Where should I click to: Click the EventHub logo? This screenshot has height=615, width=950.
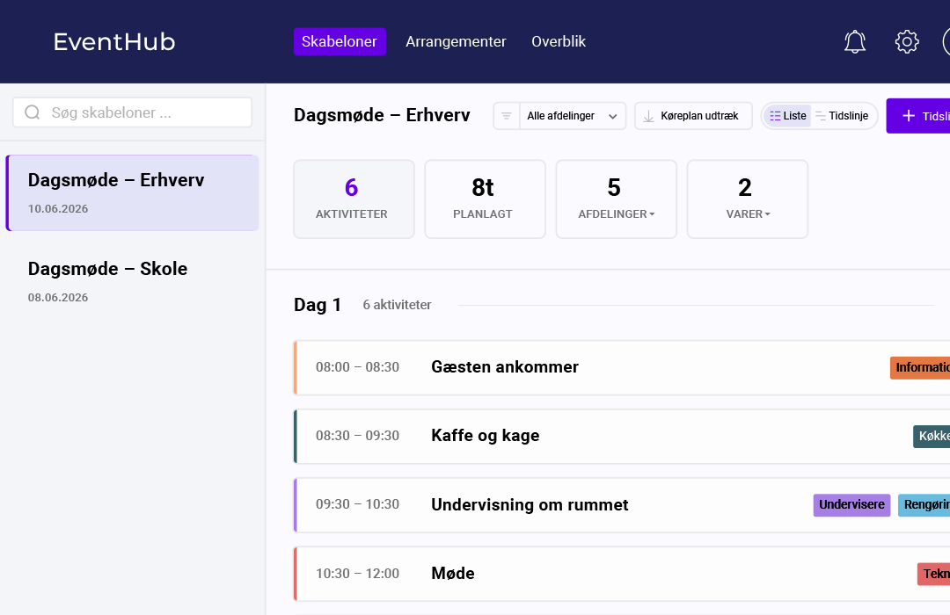[x=114, y=42]
